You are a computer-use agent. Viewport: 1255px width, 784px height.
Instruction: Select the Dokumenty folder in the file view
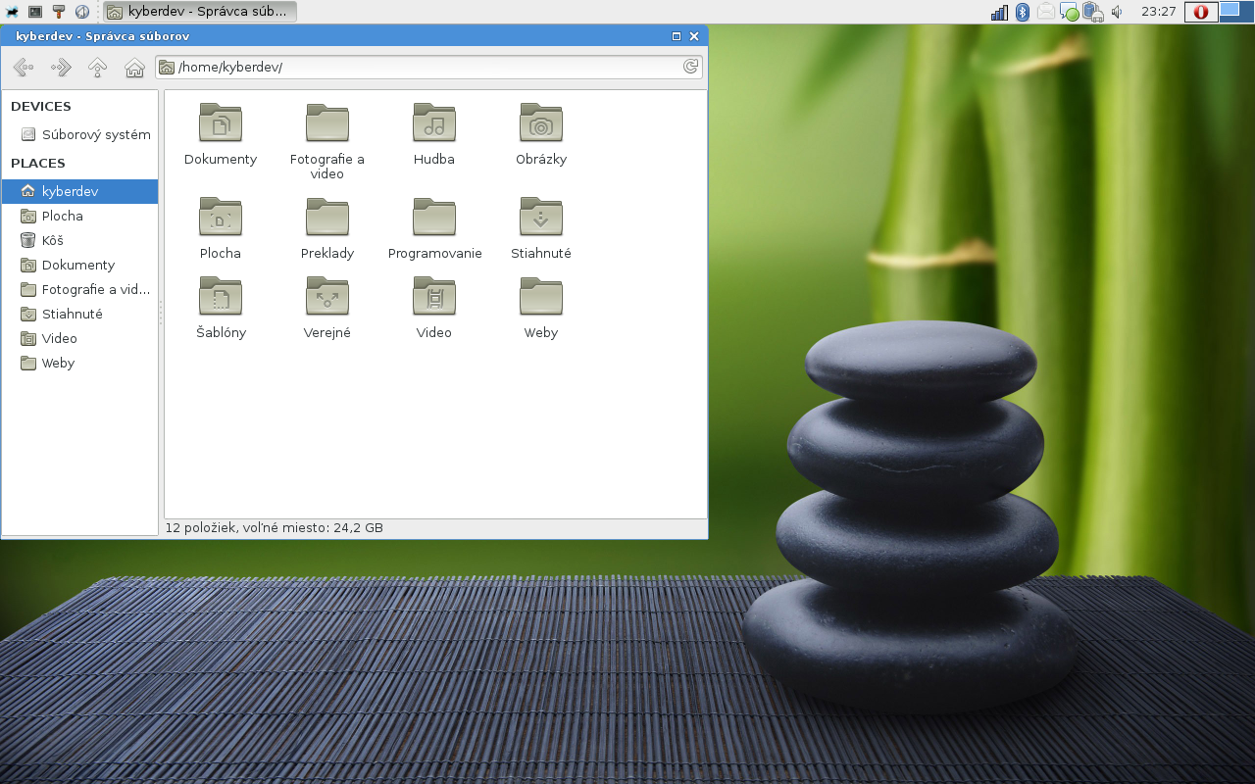(x=221, y=134)
